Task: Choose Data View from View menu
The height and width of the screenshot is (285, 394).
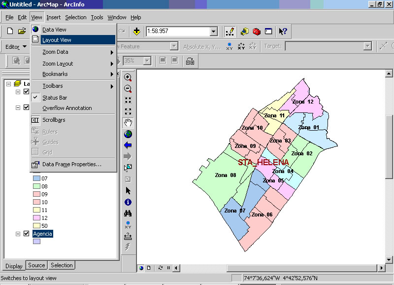Action: coord(73,30)
